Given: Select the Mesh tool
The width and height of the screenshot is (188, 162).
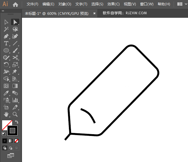Looking at the screenshot, I should (x=6, y=86).
